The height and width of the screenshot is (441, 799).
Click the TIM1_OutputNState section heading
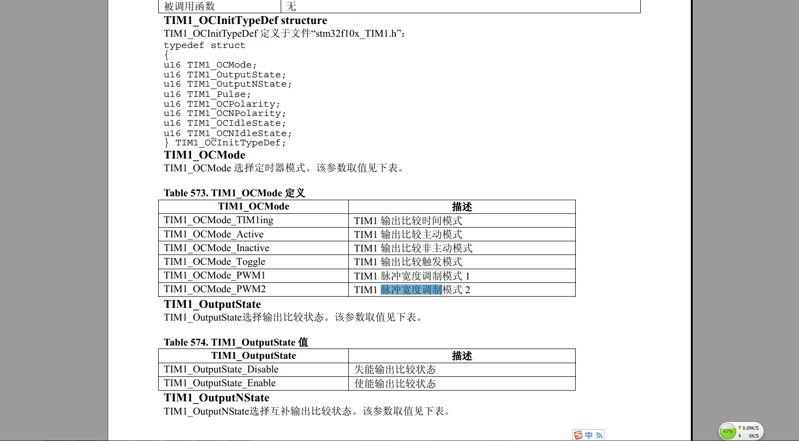click(217, 398)
